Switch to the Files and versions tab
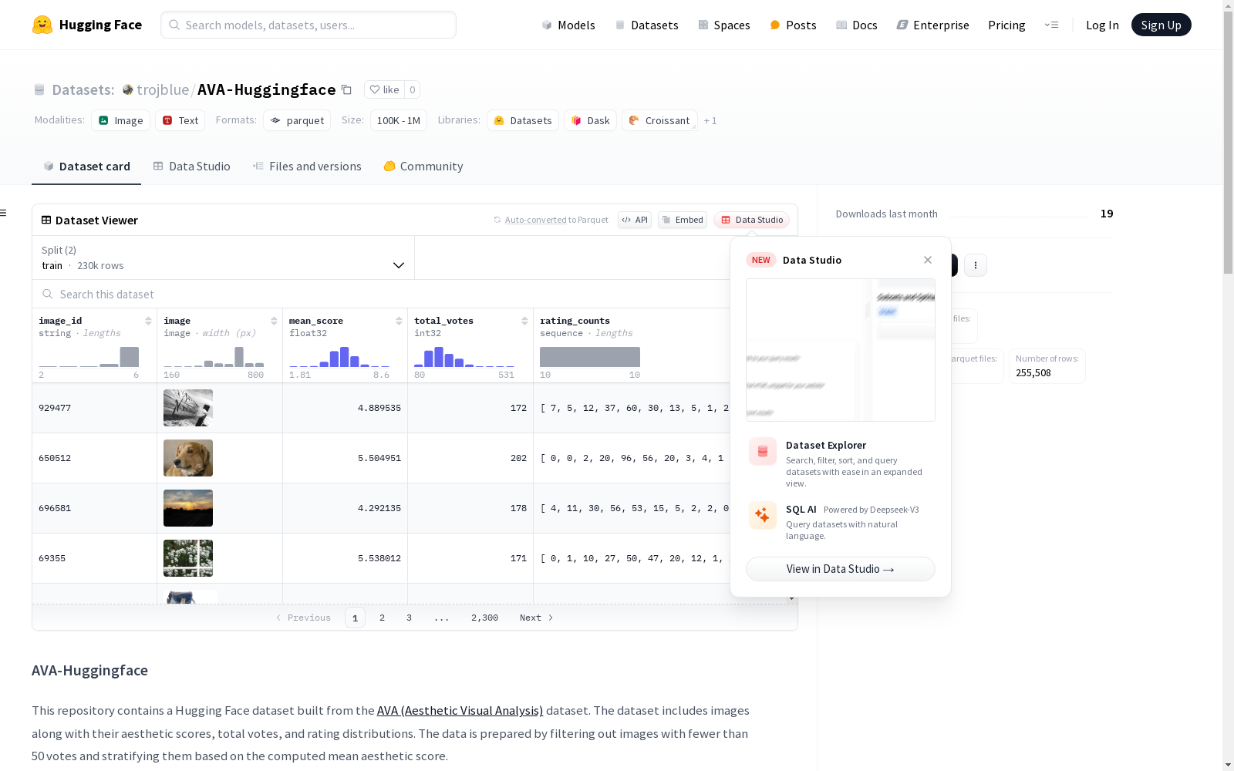 point(307,167)
